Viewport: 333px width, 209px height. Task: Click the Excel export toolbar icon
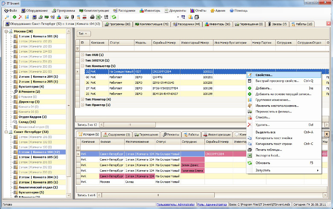click(x=99, y=17)
